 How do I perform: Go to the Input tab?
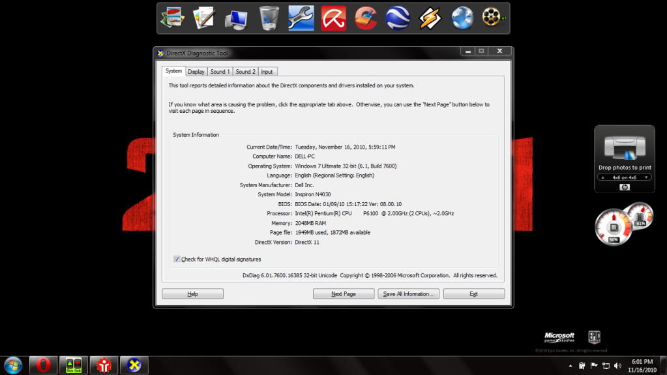click(267, 72)
